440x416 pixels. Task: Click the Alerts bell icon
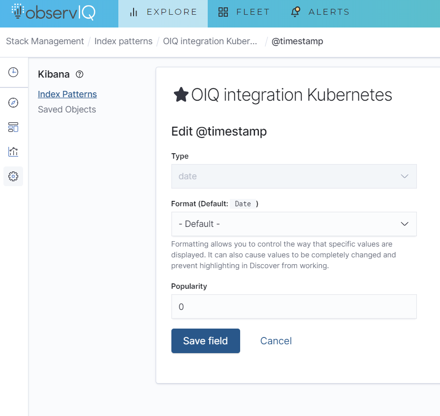pos(295,12)
